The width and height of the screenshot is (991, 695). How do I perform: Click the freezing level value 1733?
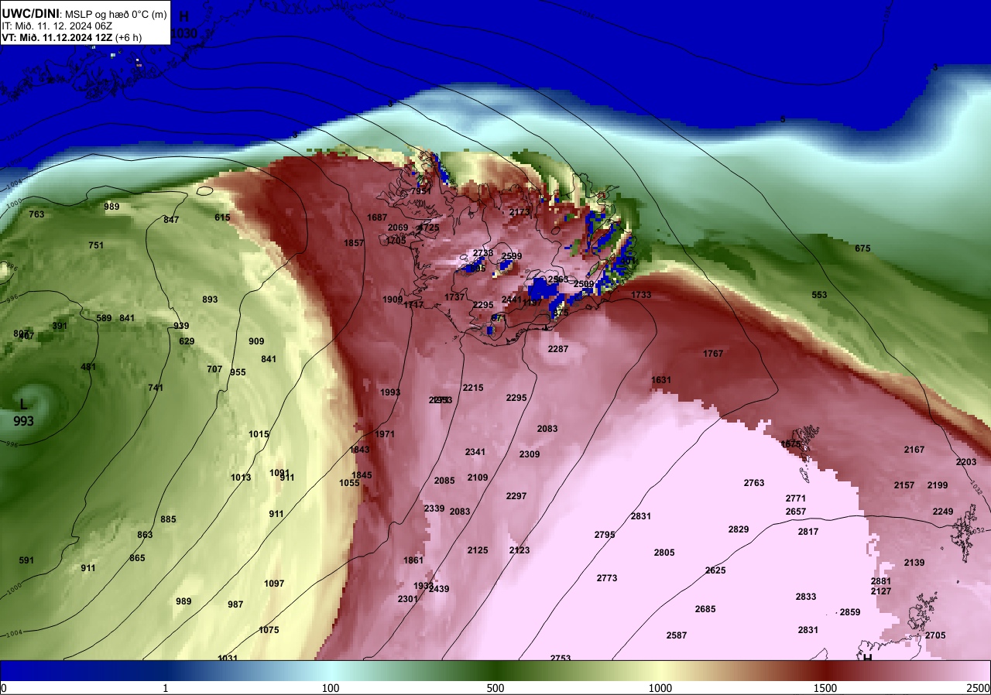point(641,295)
